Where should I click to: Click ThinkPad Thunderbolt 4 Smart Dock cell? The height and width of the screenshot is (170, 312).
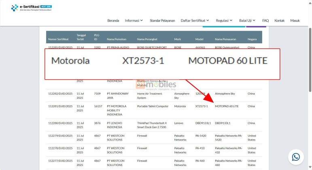click(152, 125)
